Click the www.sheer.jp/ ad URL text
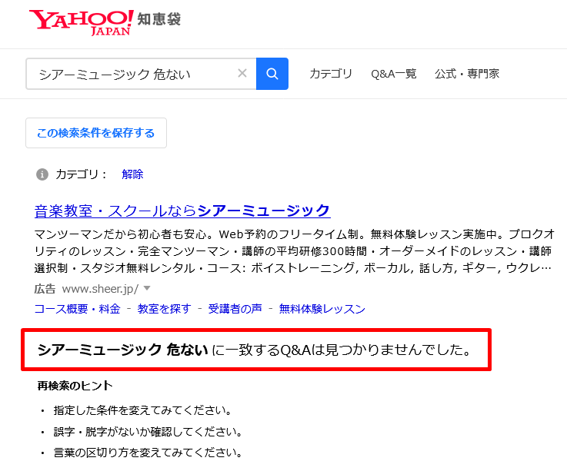567x471 pixels. click(x=100, y=289)
